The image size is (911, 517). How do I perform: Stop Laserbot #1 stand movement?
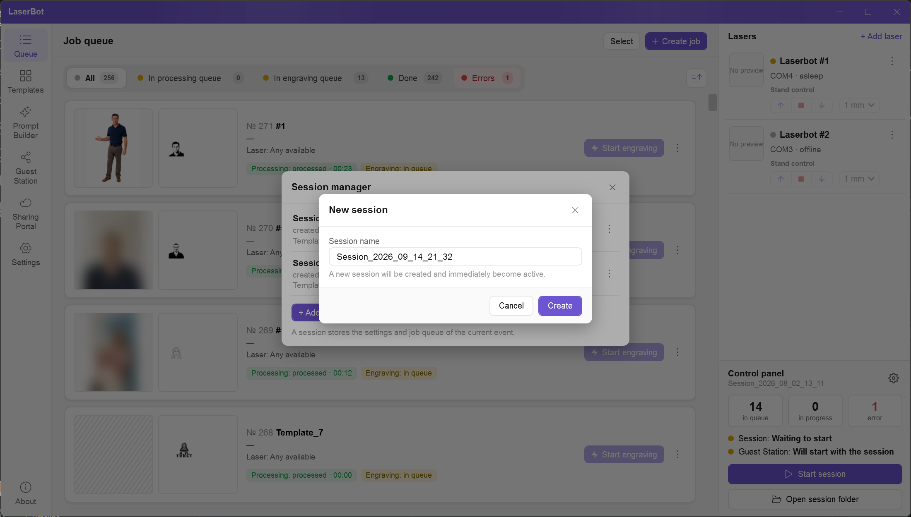point(801,105)
